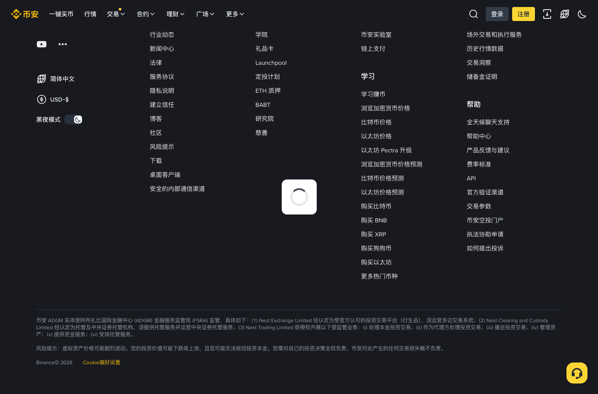This screenshot has height=394, width=598.
Task: Open the 历史行情数据 link
Action: (x=485, y=49)
